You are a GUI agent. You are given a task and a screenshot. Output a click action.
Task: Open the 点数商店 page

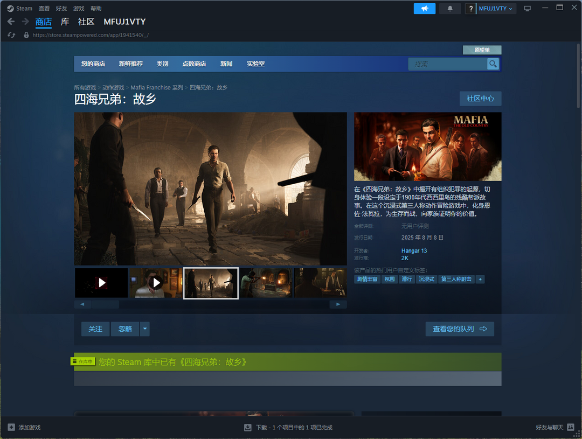pyautogui.click(x=194, y=64)
